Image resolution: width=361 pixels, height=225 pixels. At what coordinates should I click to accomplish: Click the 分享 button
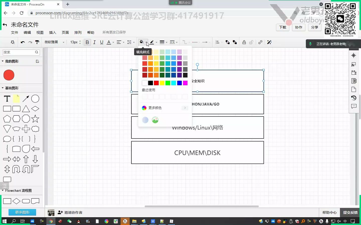(x=315, y=27)
